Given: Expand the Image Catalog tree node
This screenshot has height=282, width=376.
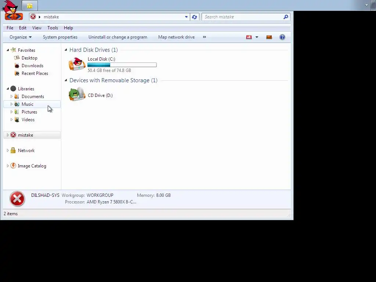Looking at the screenshot, I should pos(8,166).
